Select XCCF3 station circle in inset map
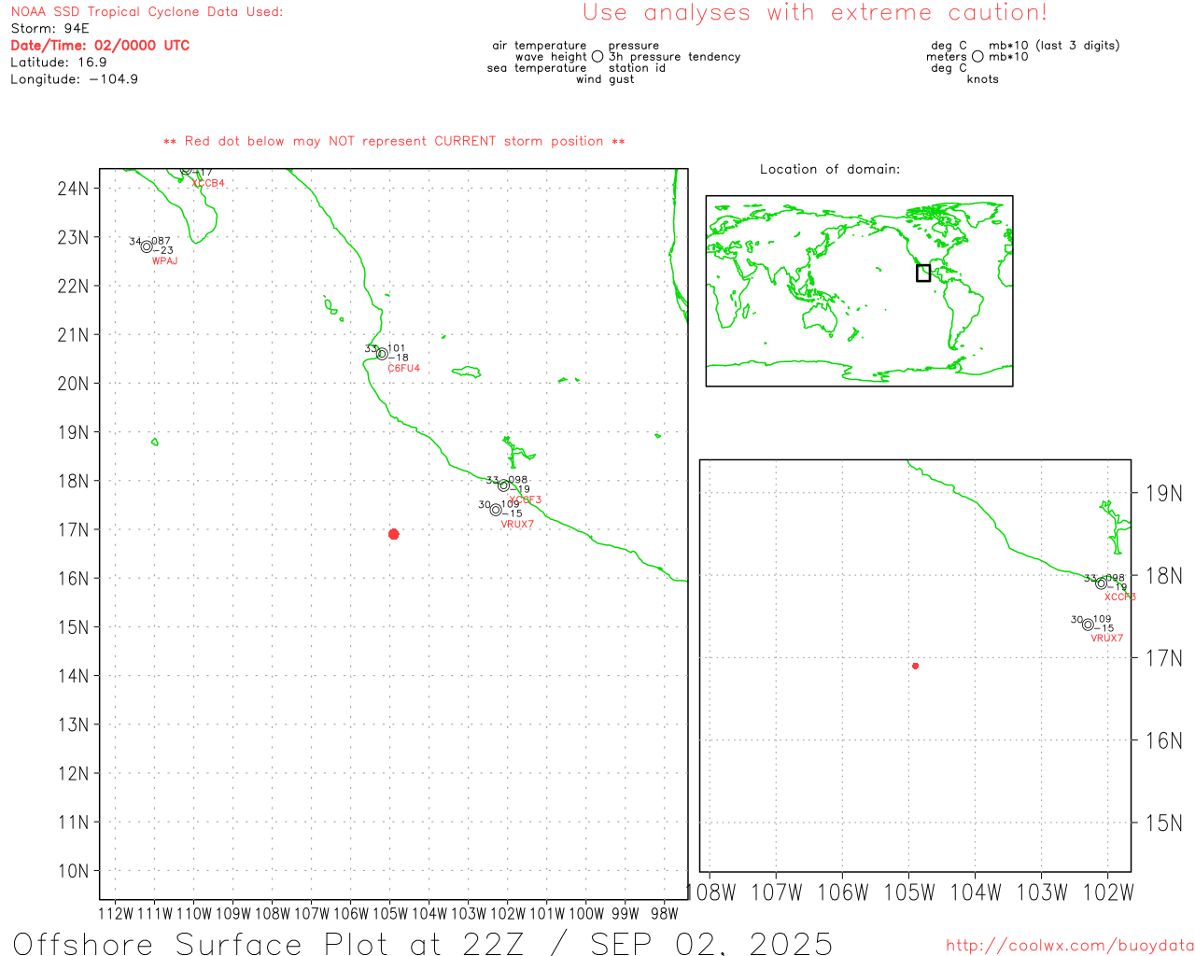1195x956 pixels. (1101, 583)
